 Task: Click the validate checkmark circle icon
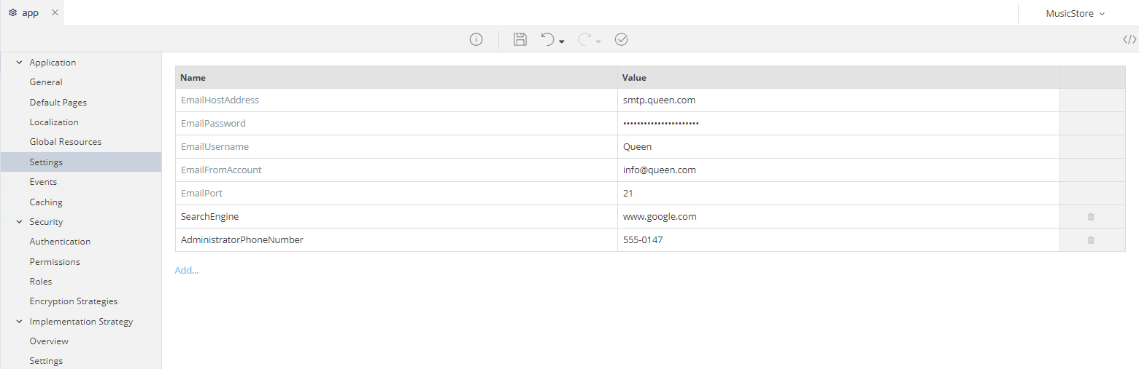point(622,39)
